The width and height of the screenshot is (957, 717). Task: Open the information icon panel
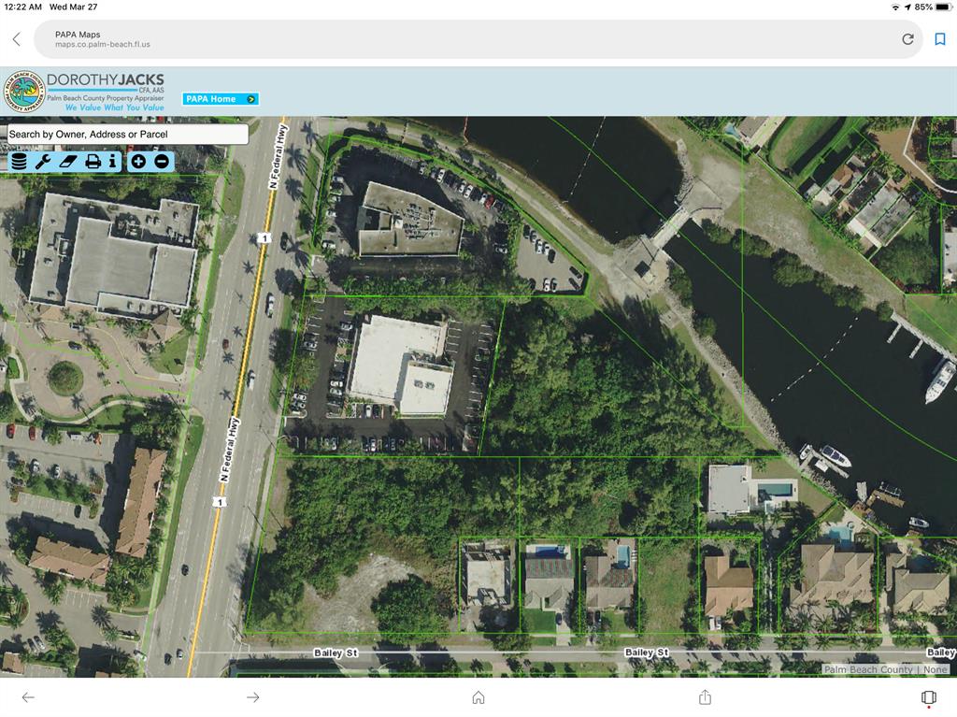coord(112,162)
